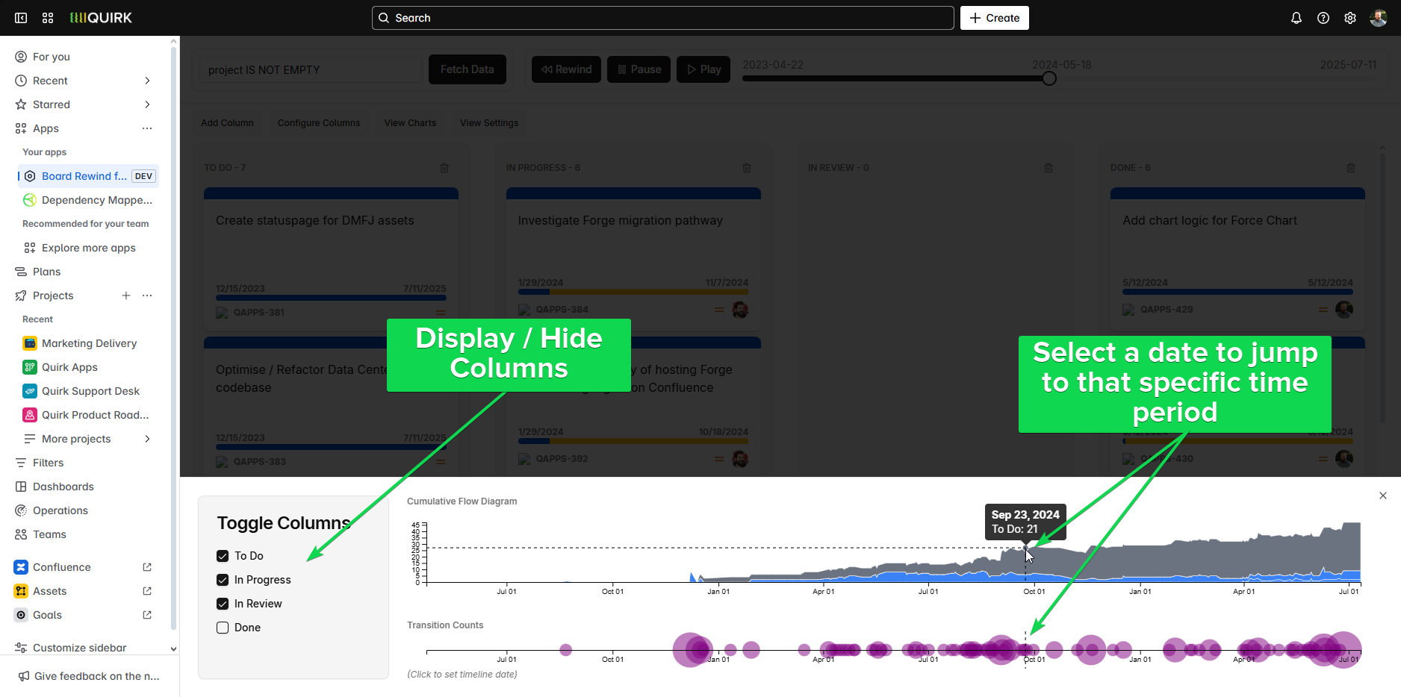The width and height of the screenshot is (1401, 697).
Task: Open Confluence external link icon
Action: point(147,567)
